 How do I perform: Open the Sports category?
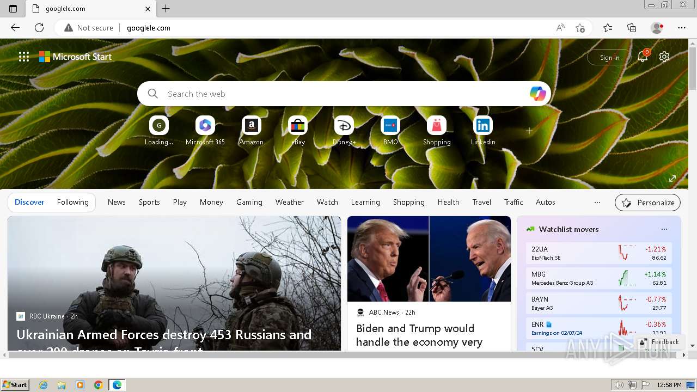(149, 202)
